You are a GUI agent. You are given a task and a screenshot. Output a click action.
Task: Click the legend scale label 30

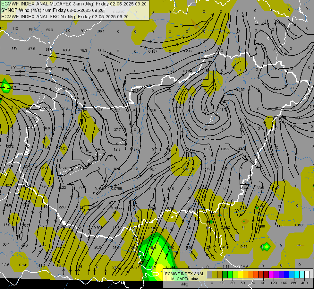pos(233,283)
